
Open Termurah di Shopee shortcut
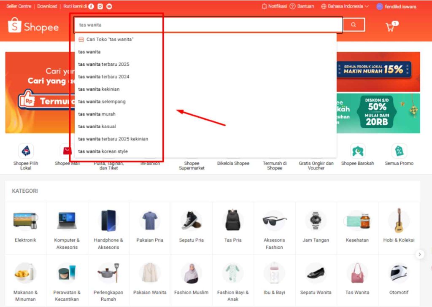tap(275, 165)
